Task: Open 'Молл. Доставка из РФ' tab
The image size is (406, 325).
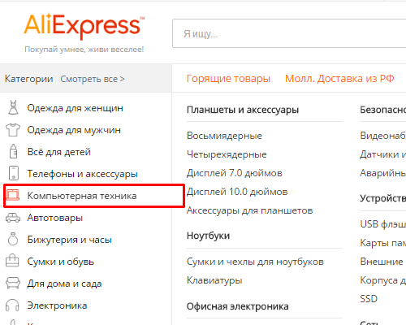Action: pos(339,79)
